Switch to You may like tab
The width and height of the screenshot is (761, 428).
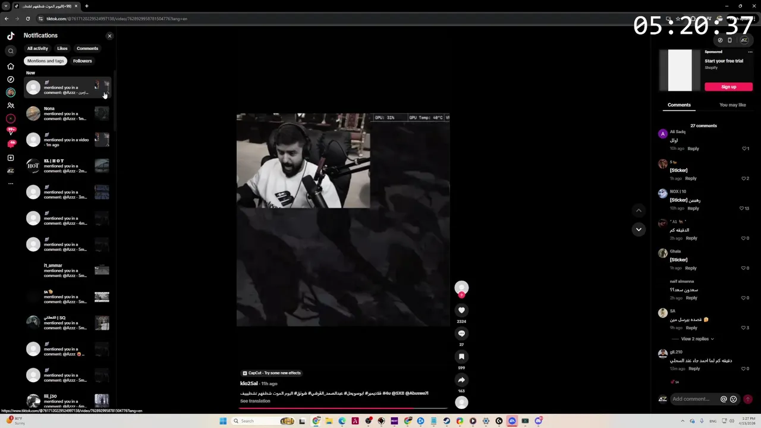pyautogui.click(x=732, y=105)
